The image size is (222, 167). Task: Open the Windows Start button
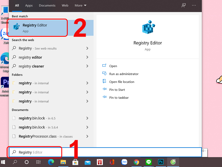(x=3, y=162)
